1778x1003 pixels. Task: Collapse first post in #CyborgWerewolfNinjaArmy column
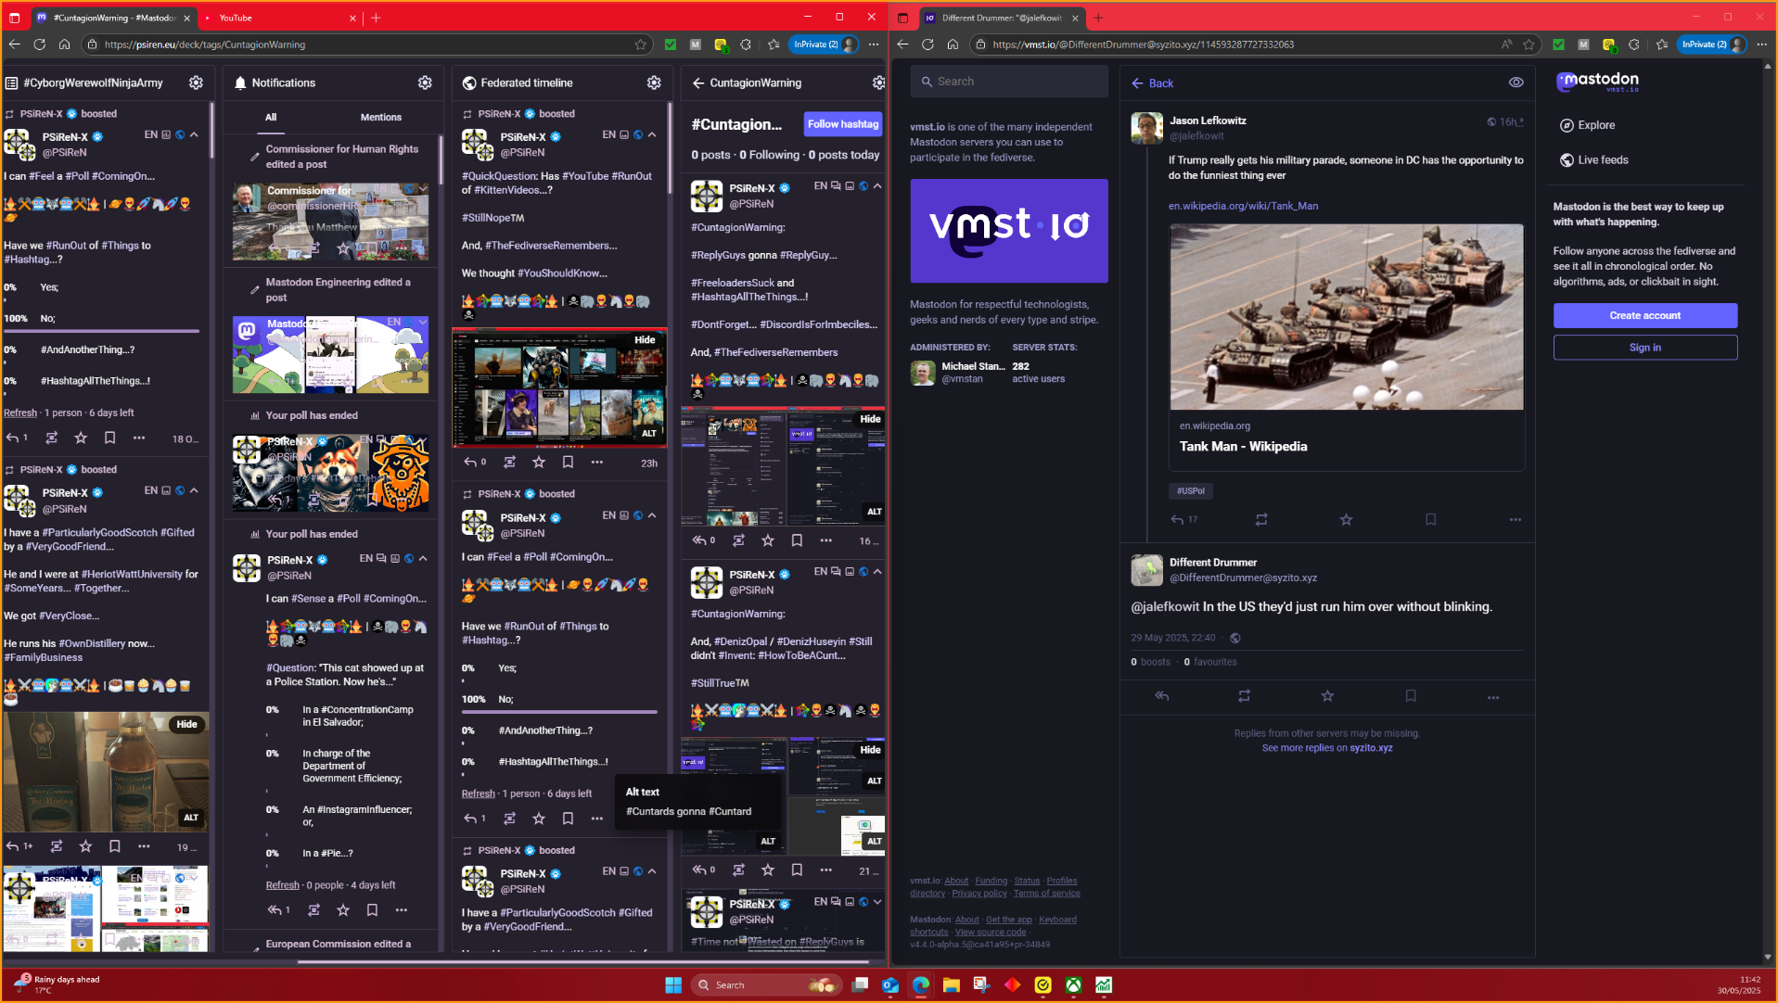tap(194, 134)
